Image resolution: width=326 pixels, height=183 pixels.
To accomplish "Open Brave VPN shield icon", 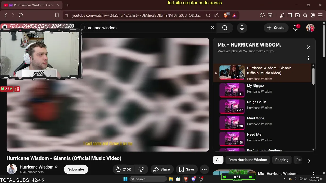I will click(313, 15).
